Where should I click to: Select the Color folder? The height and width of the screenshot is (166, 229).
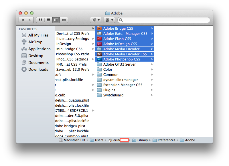(125, 69)
